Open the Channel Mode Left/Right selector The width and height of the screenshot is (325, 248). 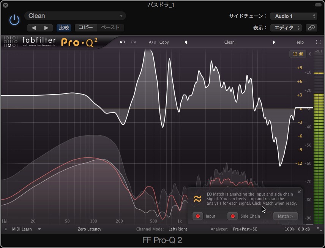[178, 229]
